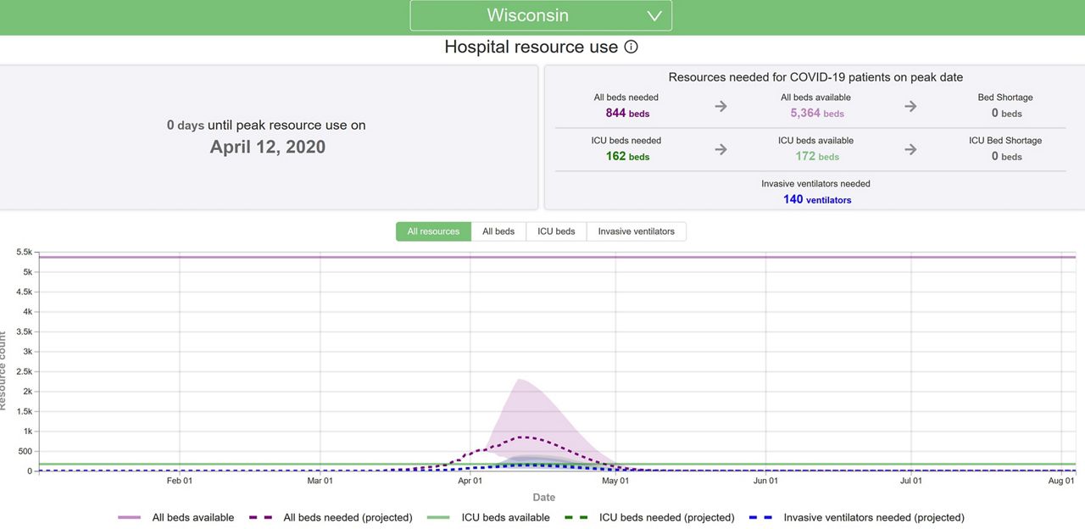1085x529 pixels.
Task: Select the All resources tab
Action: pos(433,231)
